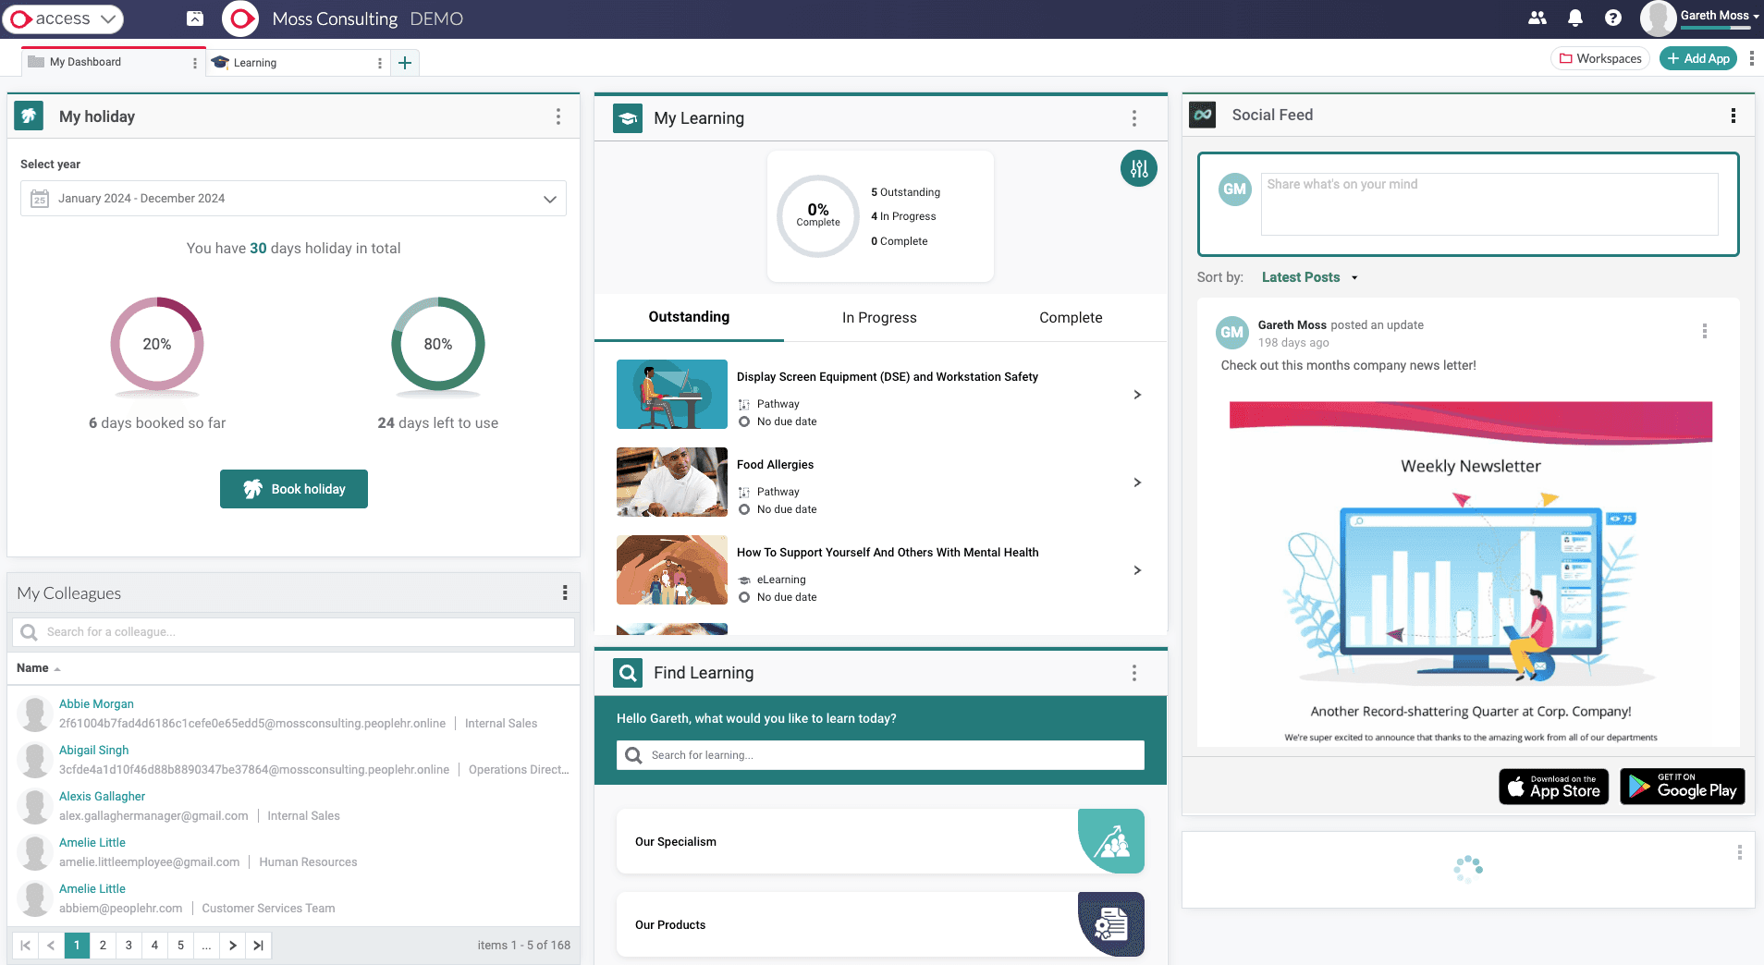This screenshot has width=1764, height=965.
Task: Open colleague Abbie Morgan's profile link
Action: (96, 703)
